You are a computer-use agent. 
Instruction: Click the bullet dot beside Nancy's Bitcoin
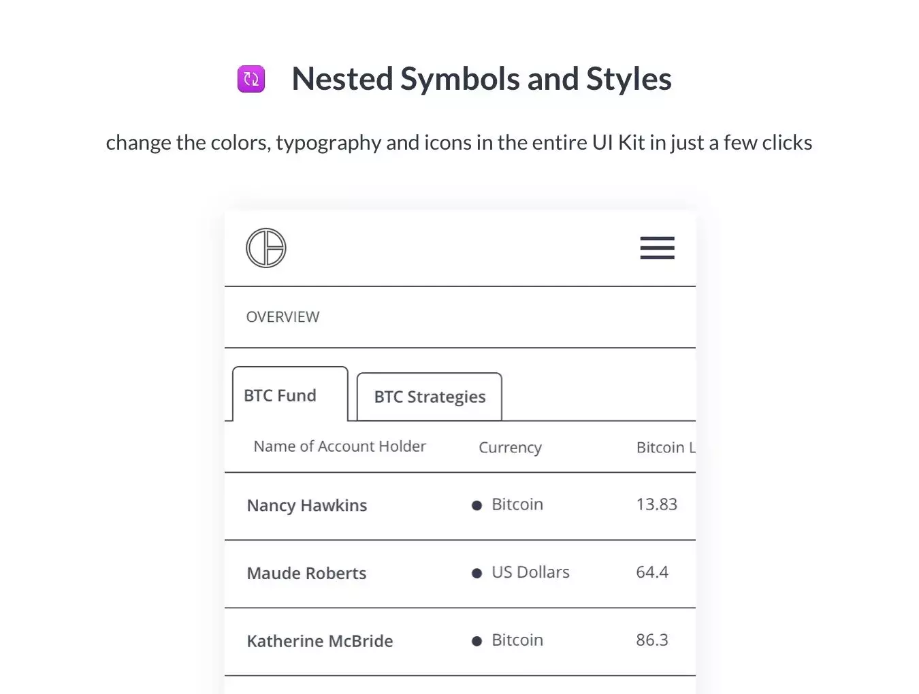click(x=477, y=506)
